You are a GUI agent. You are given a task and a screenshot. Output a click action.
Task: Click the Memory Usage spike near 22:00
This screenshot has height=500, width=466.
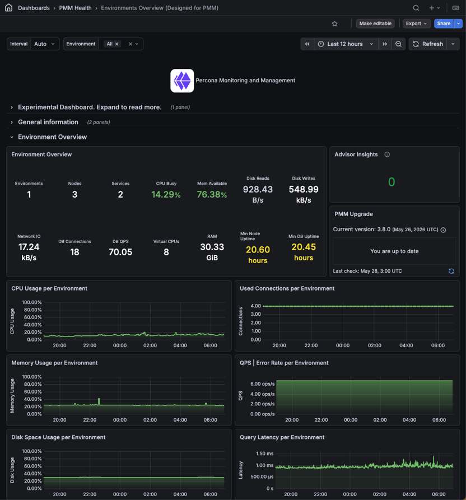pyautogui.click(x=99, y=401)
